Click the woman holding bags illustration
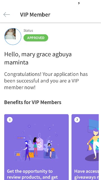 click(93, 143)
